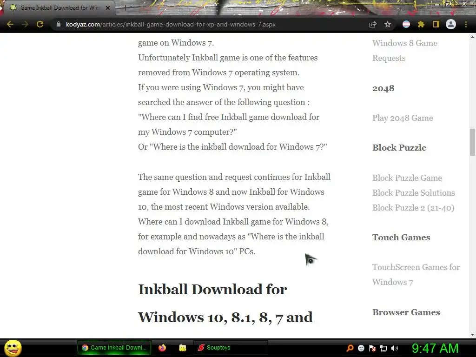Screen dimensions: 476x357
Task: Click the line 'Or "Where is the inkball download'
Action: (x=232, y=146)
